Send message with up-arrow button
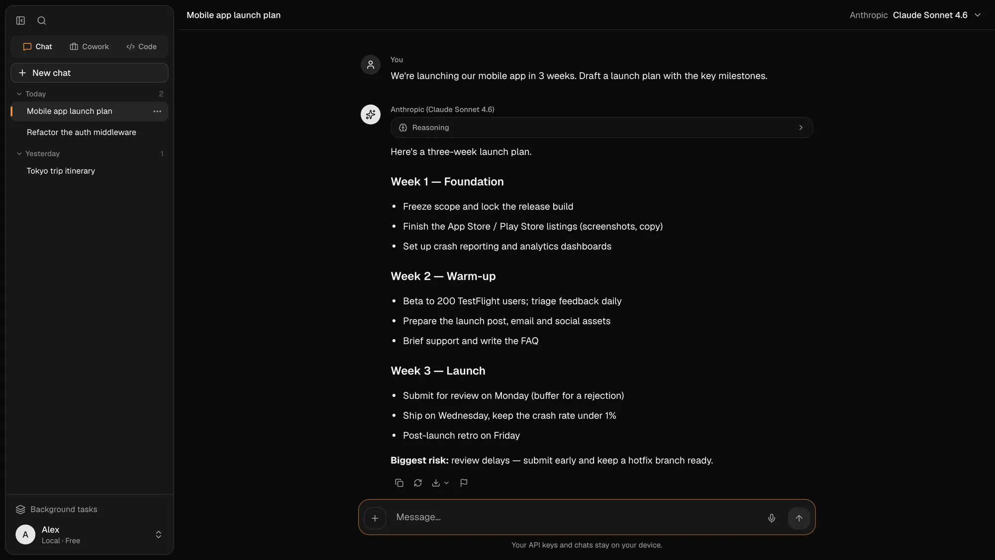The width and height of the screenshot is (995, 560). (799, 518)
